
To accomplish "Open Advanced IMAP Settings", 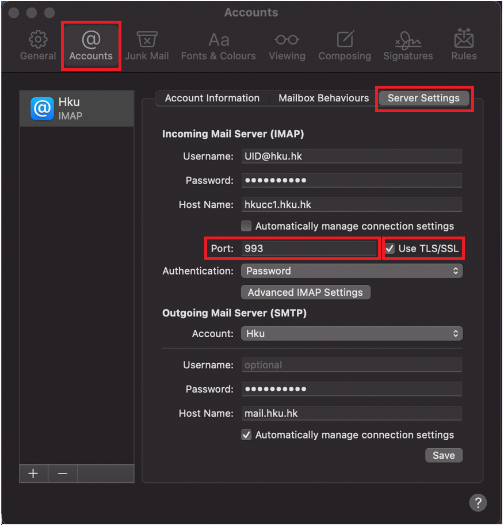I will pos(306,292).
